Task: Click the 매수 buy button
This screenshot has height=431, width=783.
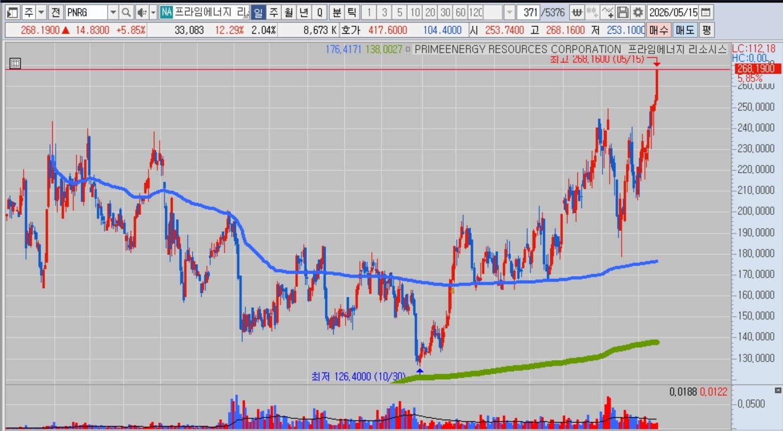Action: coord(658,30)
